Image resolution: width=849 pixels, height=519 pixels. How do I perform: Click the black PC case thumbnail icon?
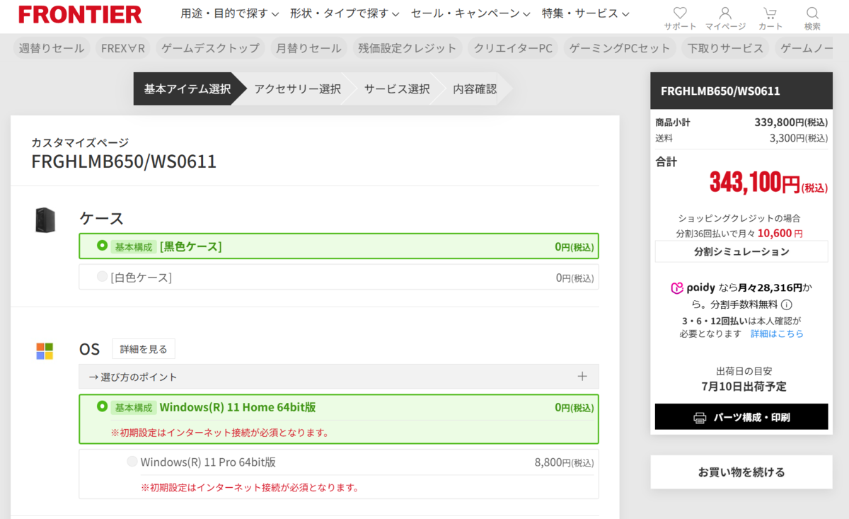pyautogui.click(x=45, y=220)
